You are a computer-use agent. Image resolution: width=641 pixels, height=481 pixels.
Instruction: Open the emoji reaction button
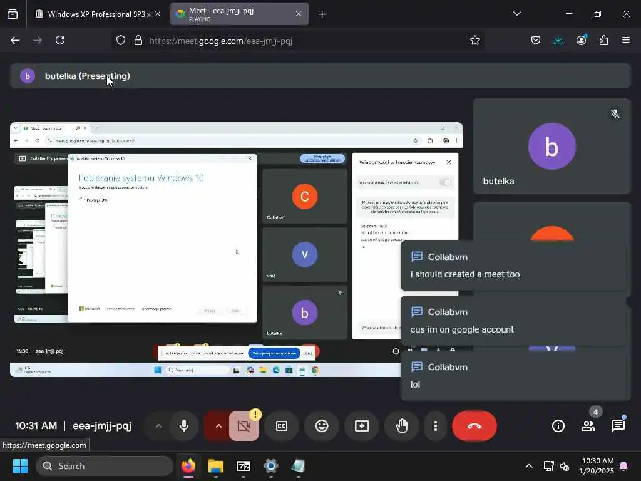coord(322,426)
